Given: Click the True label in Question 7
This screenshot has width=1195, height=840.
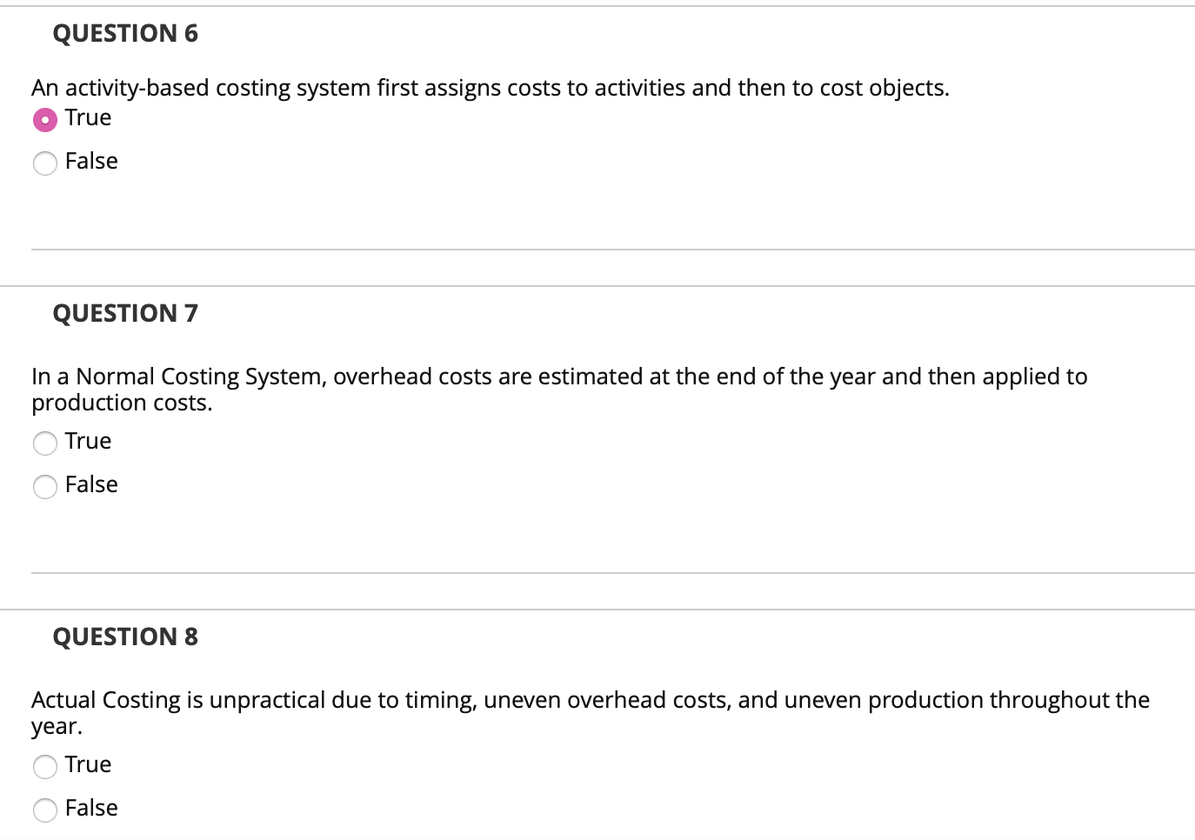Looking at the screenshot, I should (87, 442).
